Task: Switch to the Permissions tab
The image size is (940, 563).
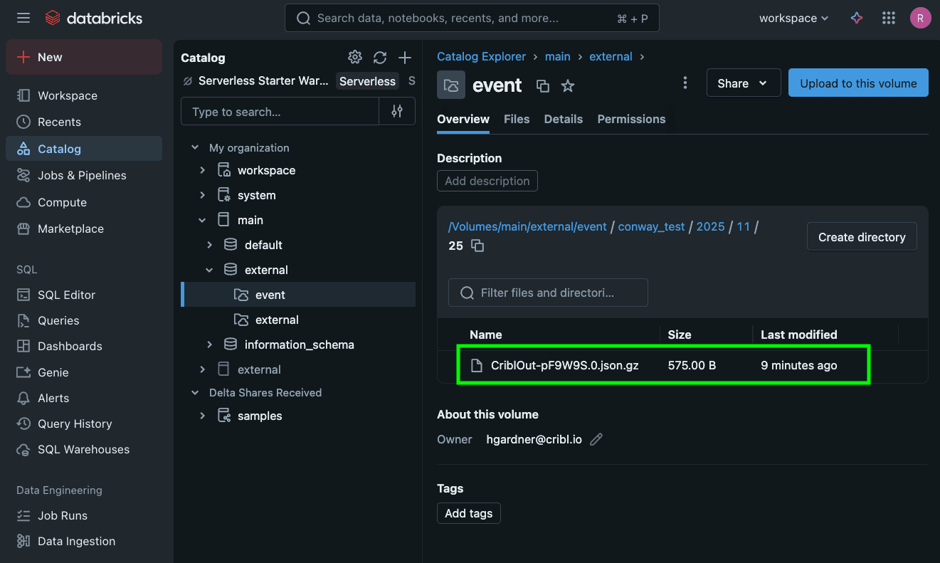Action: (x=631, y=119)
